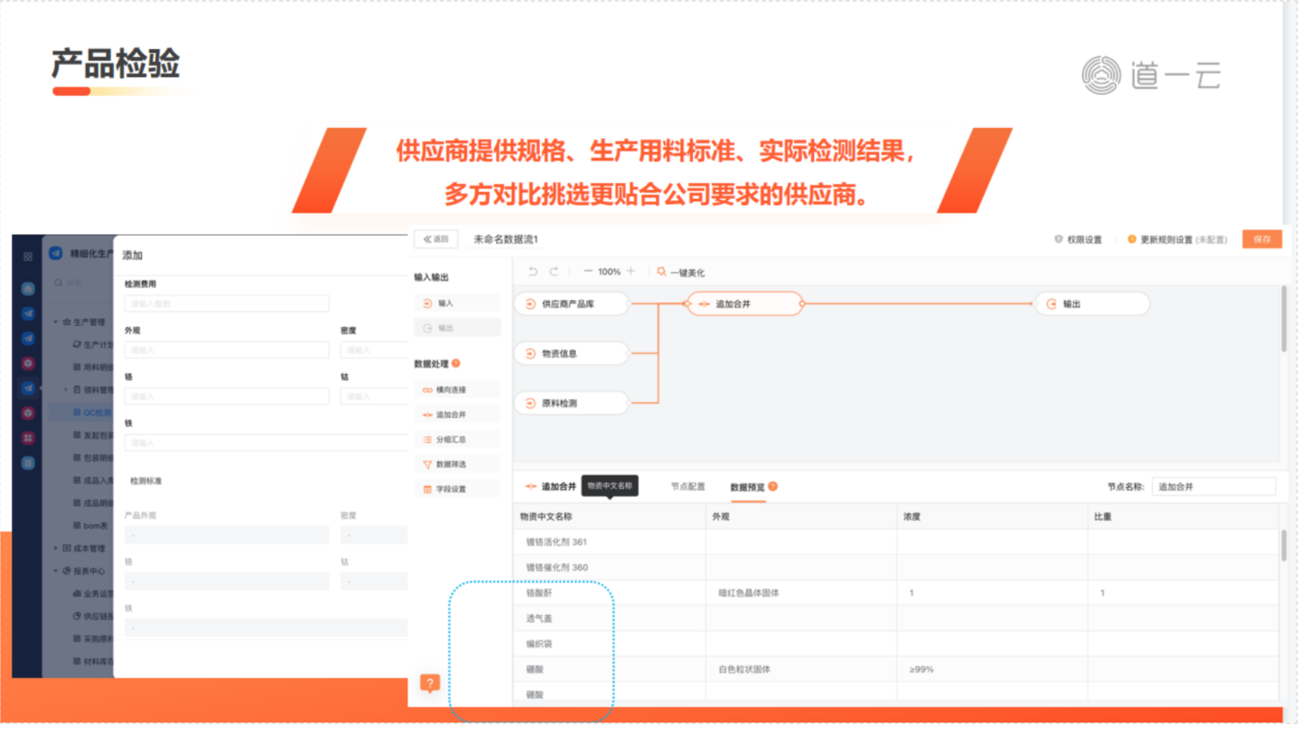This screenshot has height=734, width=1302.
Task: Select row 编织袋
Action: (x=896, y=644)
